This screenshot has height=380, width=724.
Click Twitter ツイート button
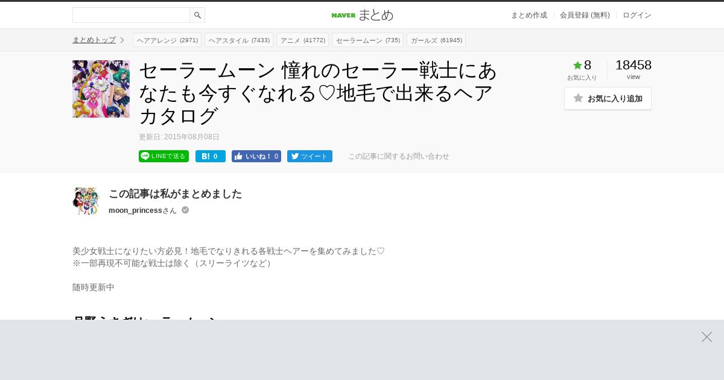(x=310, y=156)
